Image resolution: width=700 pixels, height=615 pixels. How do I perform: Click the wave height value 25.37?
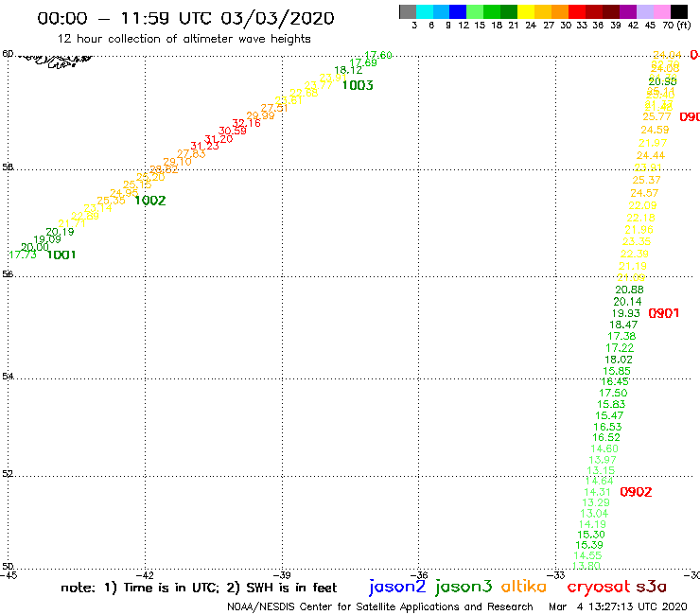[646, 180]
